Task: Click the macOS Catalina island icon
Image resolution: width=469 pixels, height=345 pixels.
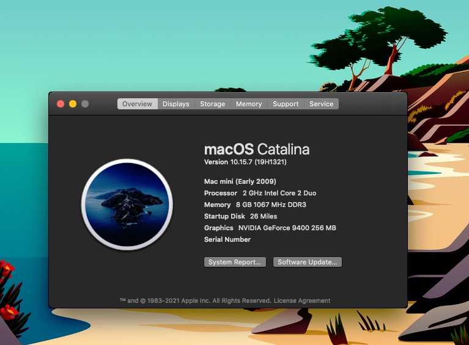Action: click(127, 205)
